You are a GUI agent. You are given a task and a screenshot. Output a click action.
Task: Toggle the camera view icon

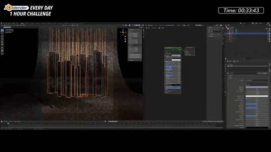(125, 41)
